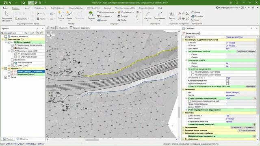Click the Получить из сценария button
The width and height of the screenshot is (260, 146).
pyautogui.click(x=246, y=52)
